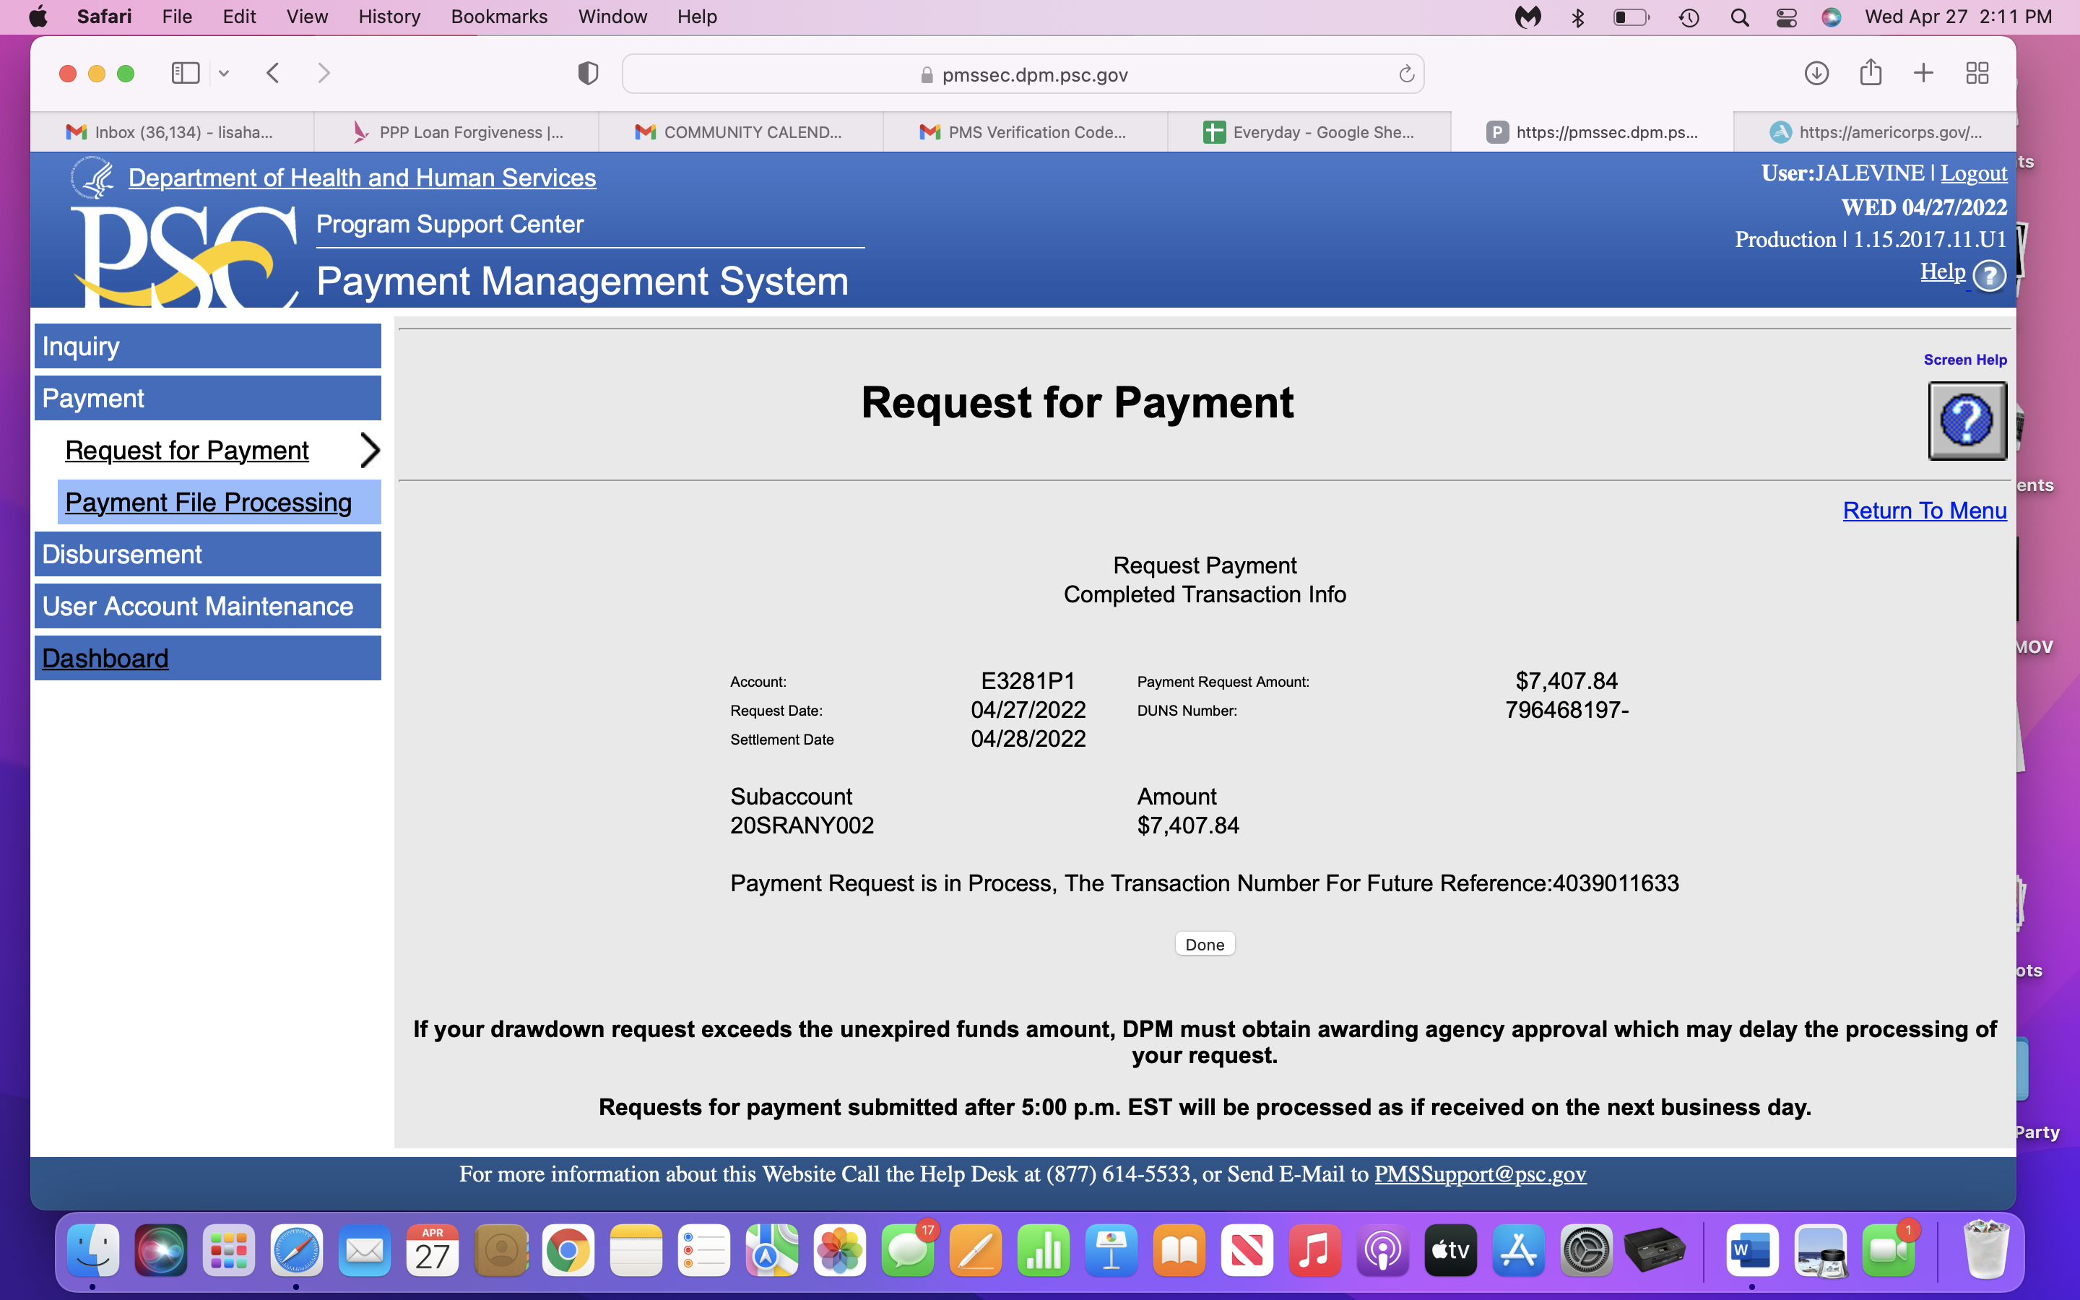Click the Help icon in the header
2080x1300 pixels.
(1988, 276)
